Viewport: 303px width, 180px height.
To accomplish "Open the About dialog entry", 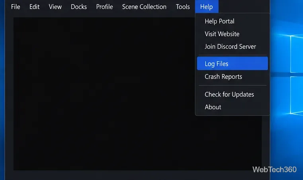I will click(x=233, y=107).
